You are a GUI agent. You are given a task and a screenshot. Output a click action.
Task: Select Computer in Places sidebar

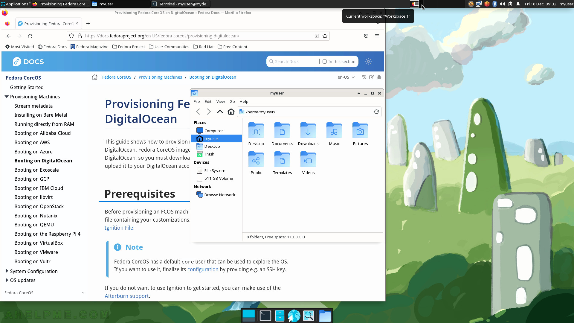[216, 131]
